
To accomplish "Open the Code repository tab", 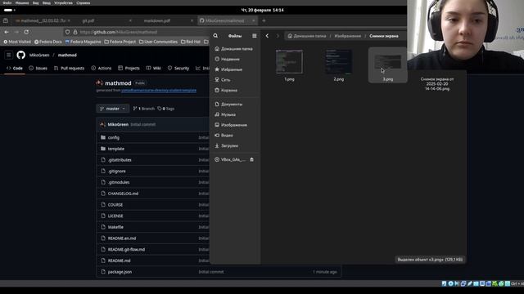I will pyautogui.click(x=15, y=68).
